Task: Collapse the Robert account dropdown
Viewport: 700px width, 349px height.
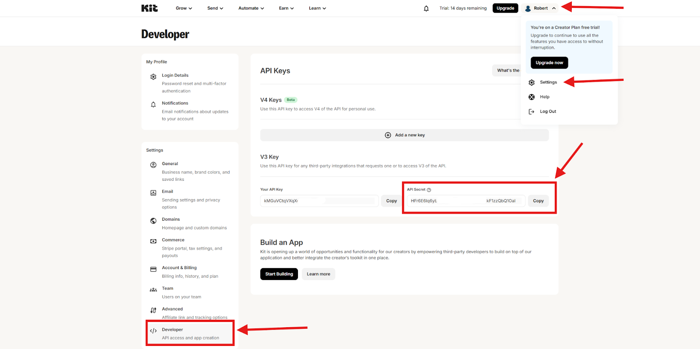Action: pos(540,8)
